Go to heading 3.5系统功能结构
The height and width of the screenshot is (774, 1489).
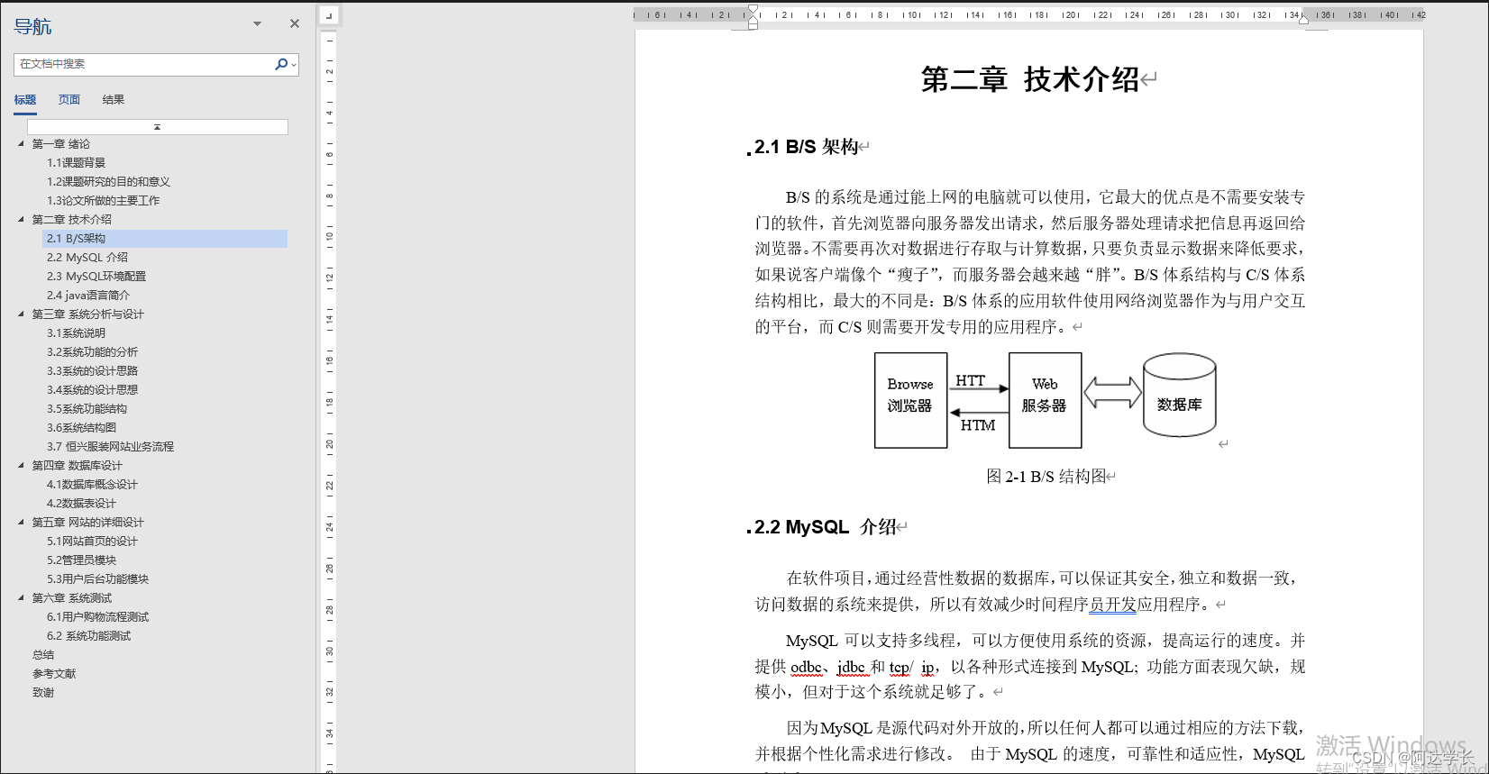pyautogui.click(x=87, y=409)
